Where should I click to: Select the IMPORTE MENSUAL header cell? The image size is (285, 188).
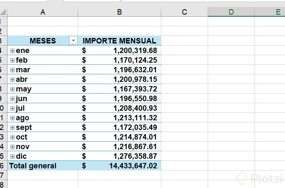click(x=120, y=41)
